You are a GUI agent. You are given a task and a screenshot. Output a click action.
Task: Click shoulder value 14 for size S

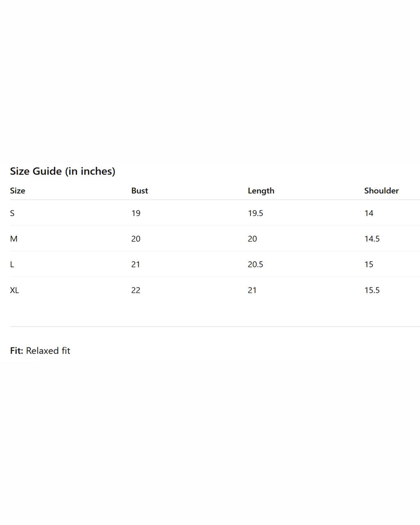tap(369, 213)
